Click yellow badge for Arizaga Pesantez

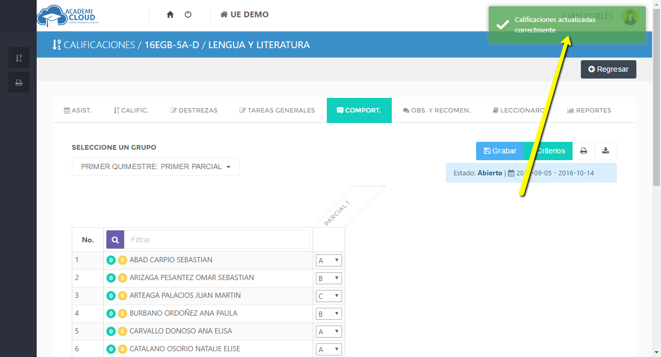(122, 278)
